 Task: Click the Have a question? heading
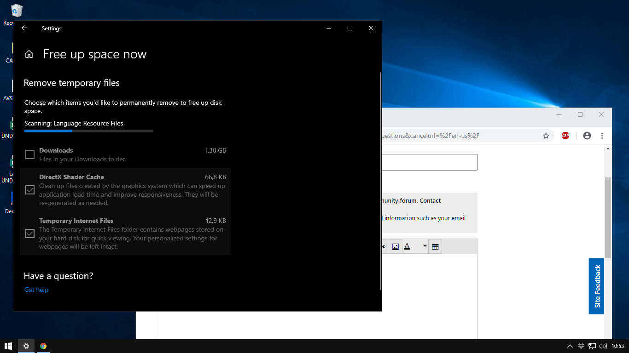[x=58, y=276]
